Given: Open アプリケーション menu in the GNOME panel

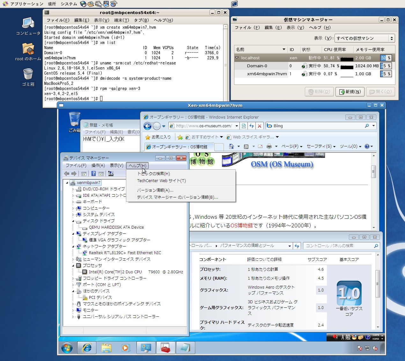Looking at the screenshot, I should click(27, 4).
